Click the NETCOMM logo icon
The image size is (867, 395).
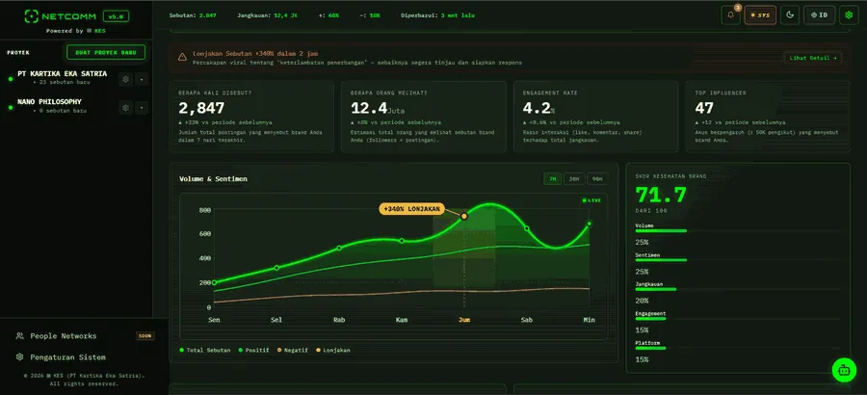31,16
